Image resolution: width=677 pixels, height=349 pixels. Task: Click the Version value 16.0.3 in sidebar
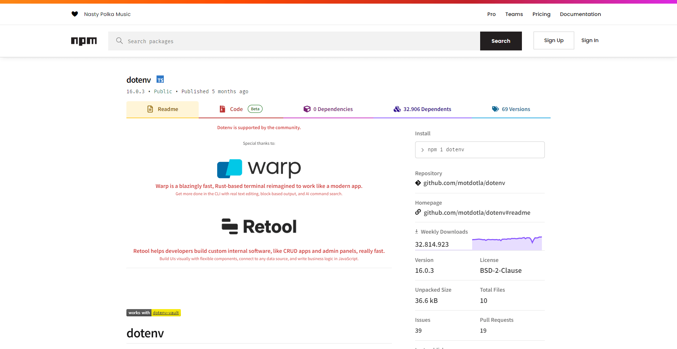click(x=424, y=271)
